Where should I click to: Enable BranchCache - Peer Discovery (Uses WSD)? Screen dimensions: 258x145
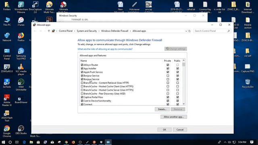82,93
